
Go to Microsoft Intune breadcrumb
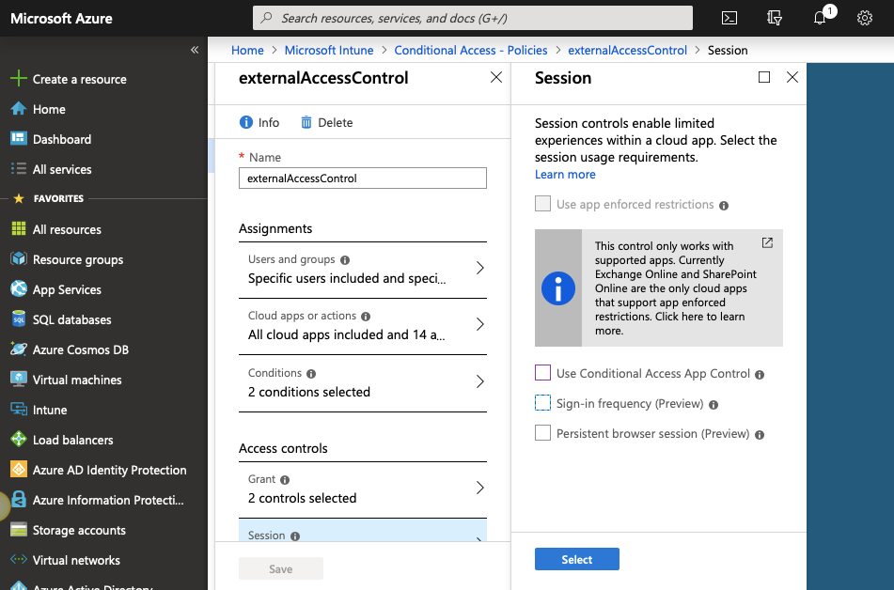(329, 50)
